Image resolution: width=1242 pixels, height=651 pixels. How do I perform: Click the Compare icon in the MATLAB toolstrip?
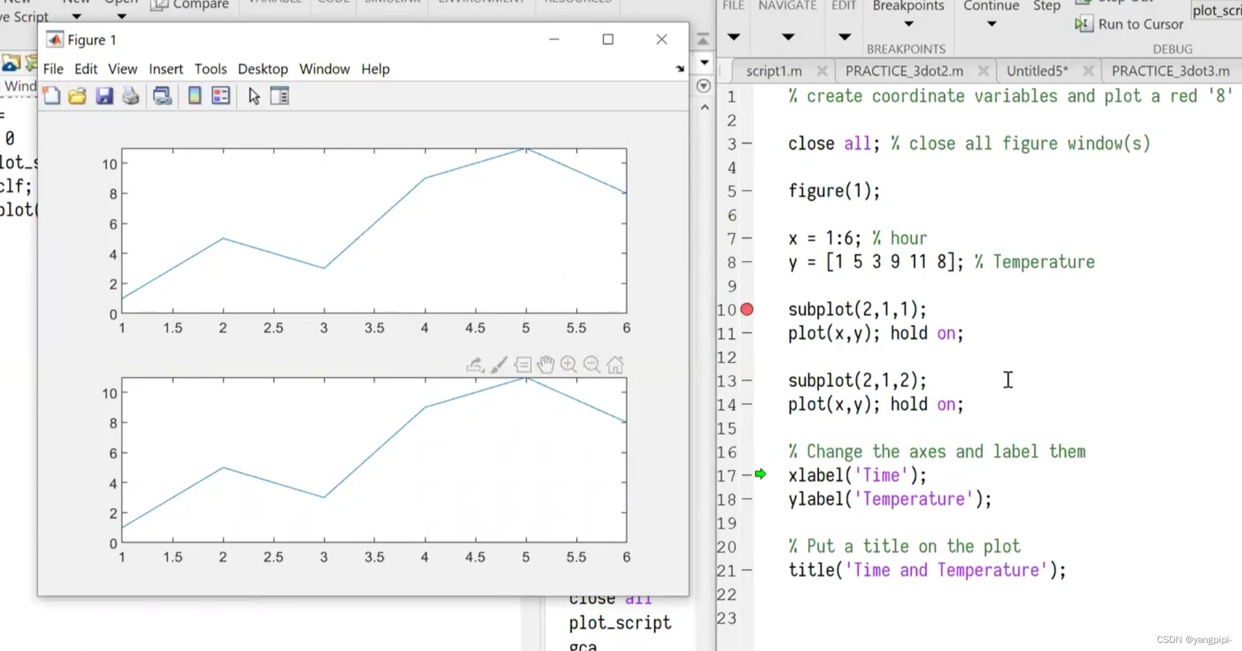point(159,5)
